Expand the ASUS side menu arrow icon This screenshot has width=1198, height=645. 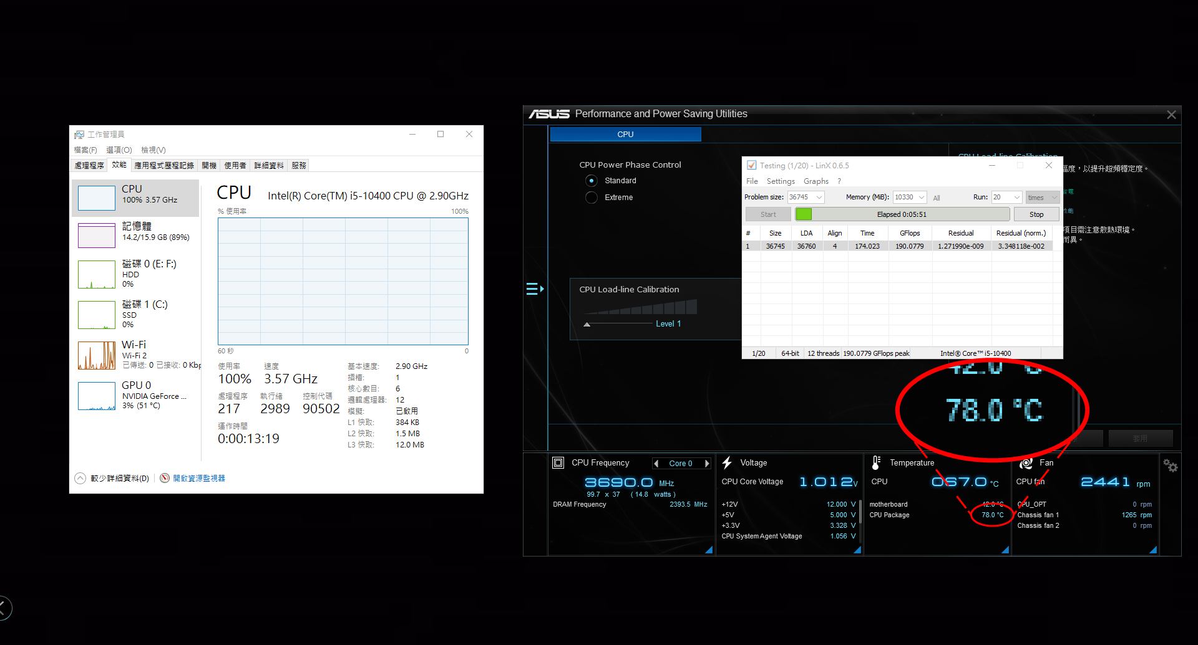[535, 289]
